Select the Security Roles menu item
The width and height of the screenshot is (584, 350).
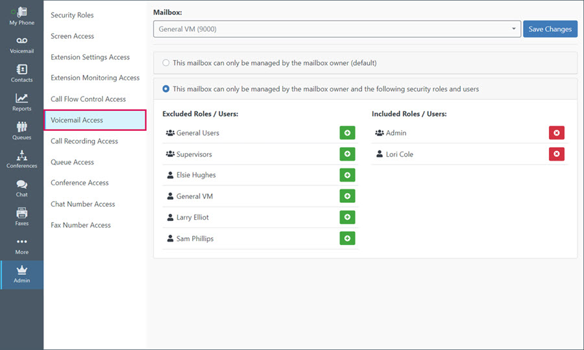(72, 16)
